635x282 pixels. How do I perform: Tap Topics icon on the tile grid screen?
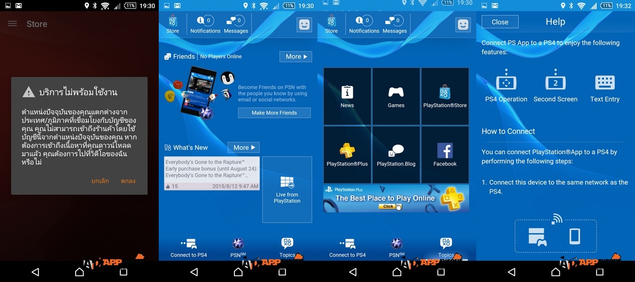point(446,248)
